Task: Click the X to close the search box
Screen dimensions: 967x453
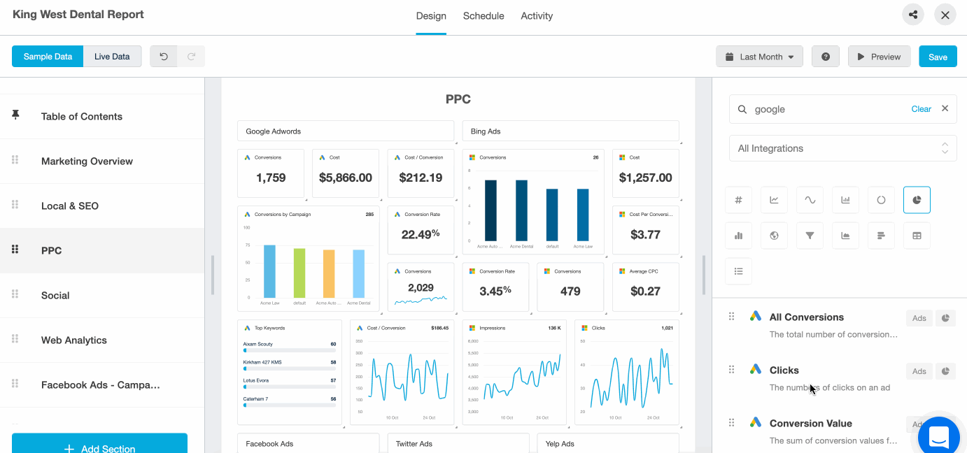Action: pos(945,108)
